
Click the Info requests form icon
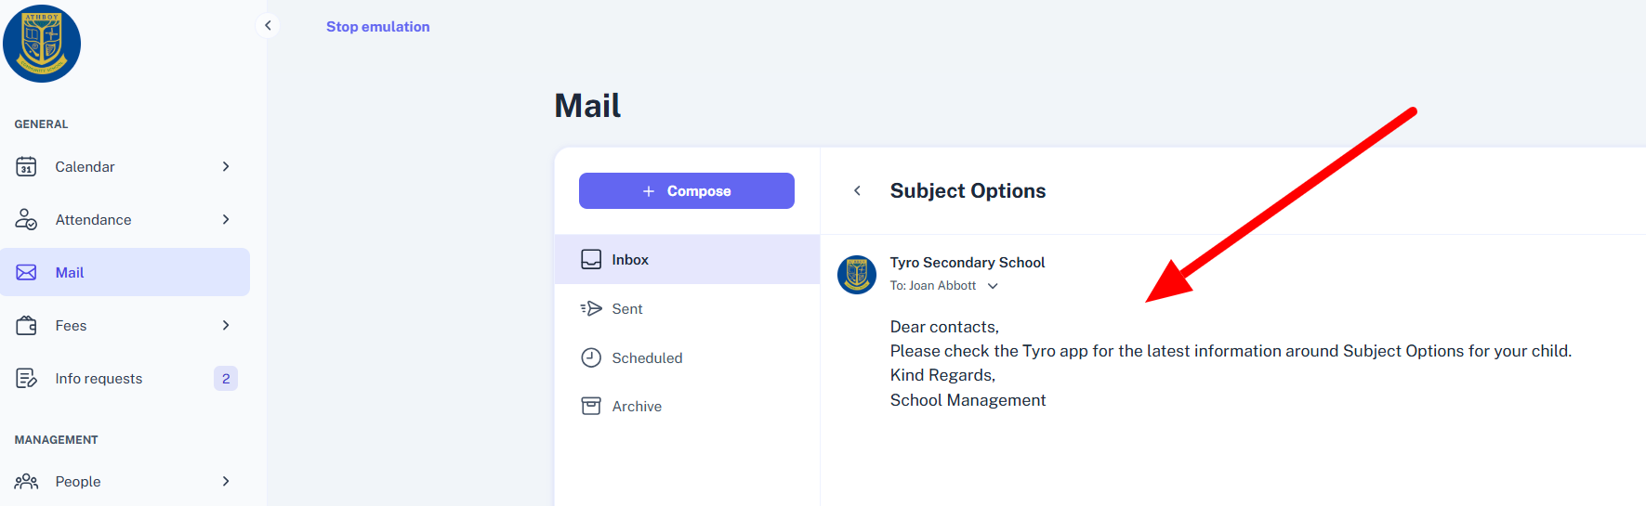pyautogui.click(x=26, y=378)
